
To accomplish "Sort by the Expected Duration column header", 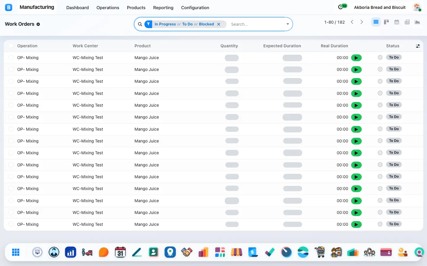I will tap(282, 46).
